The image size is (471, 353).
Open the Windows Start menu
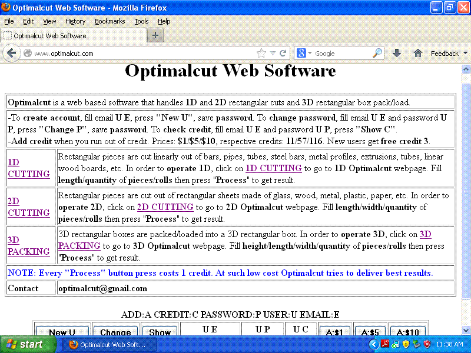(x=28, y=344)
